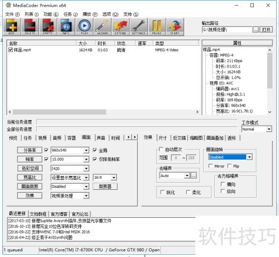279x257 pixels.
Task: Click the PAUSE toolbar icon
Action: coord(157,27)
